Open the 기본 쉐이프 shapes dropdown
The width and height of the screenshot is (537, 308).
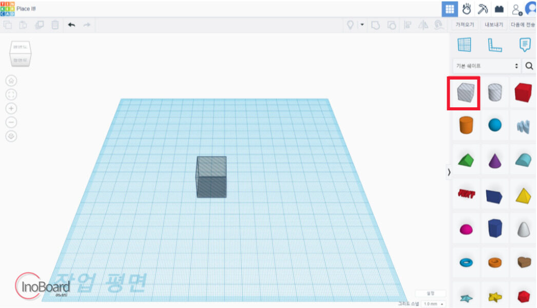point(487,66)
